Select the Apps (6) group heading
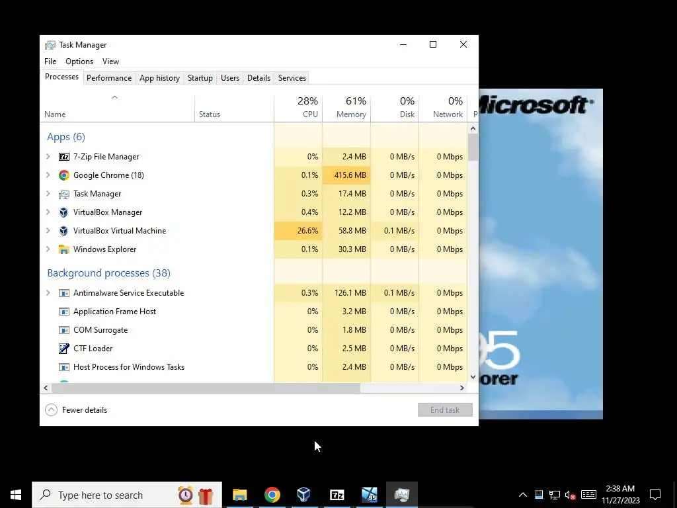This screenshot has width=677, height=508. (x=66, y=137)
